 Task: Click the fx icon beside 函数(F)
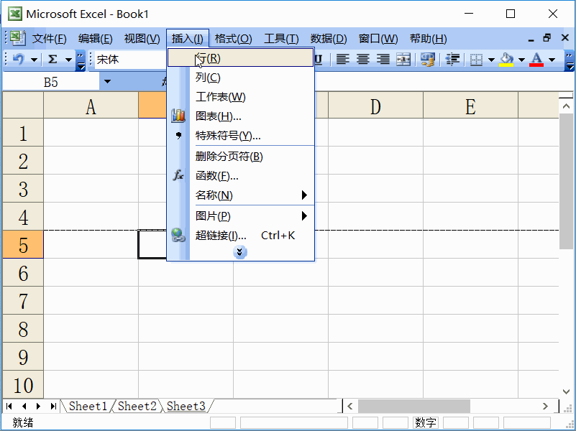point(178,175)
